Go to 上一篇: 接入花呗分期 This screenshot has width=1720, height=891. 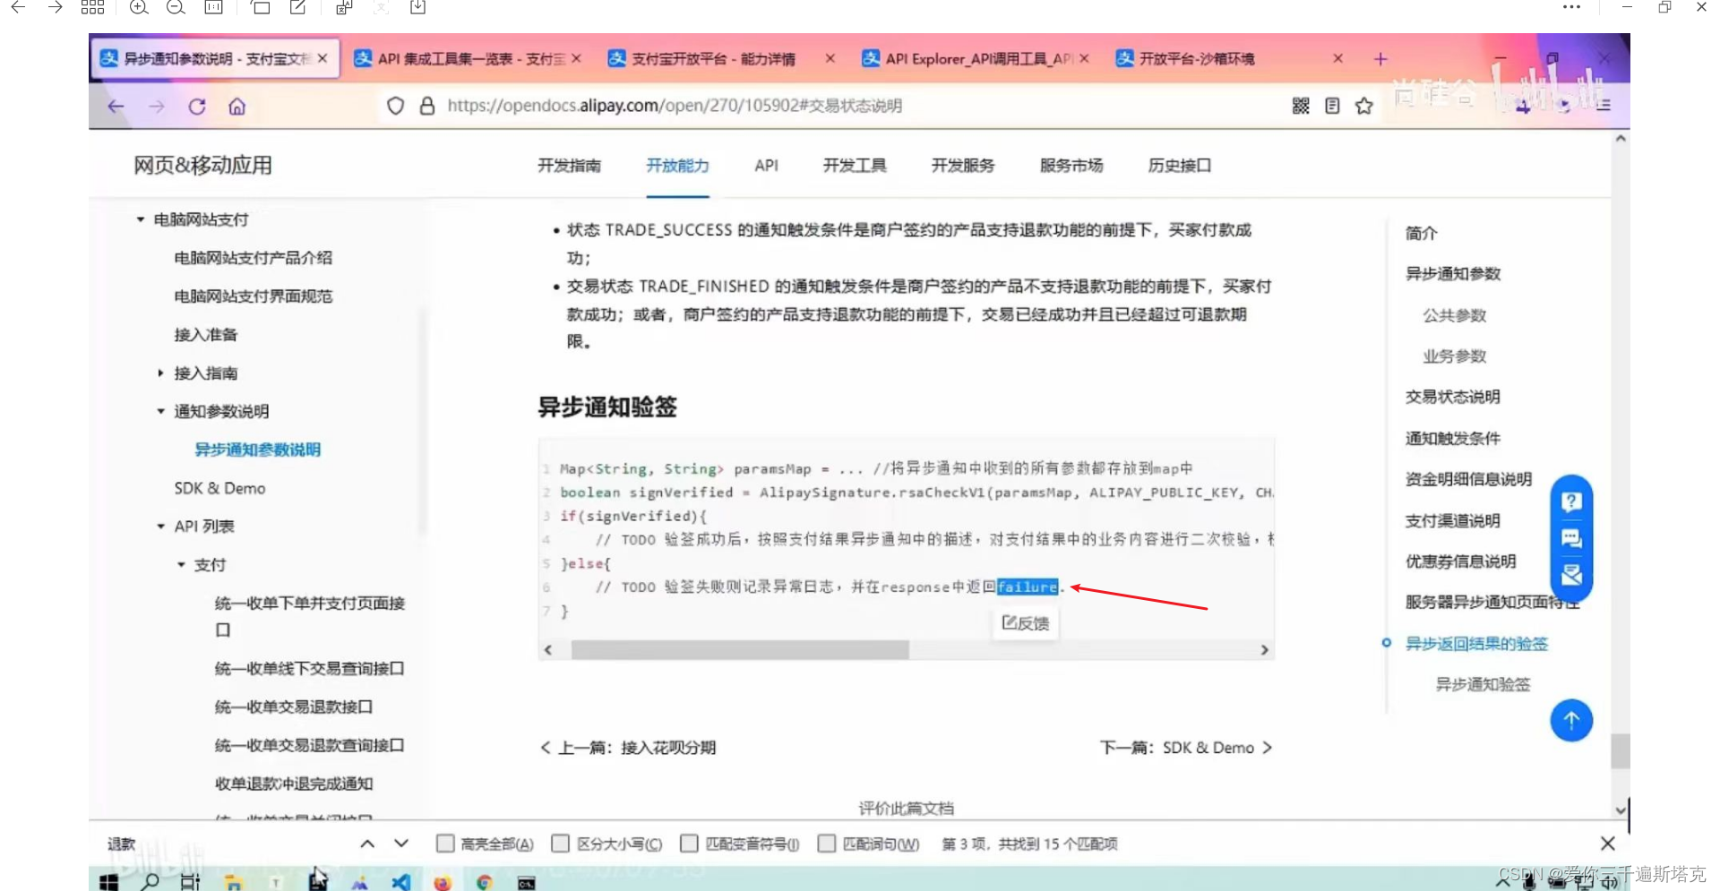(628, 748)
